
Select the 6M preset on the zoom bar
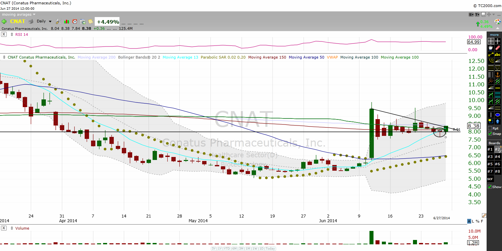point(234,249)
